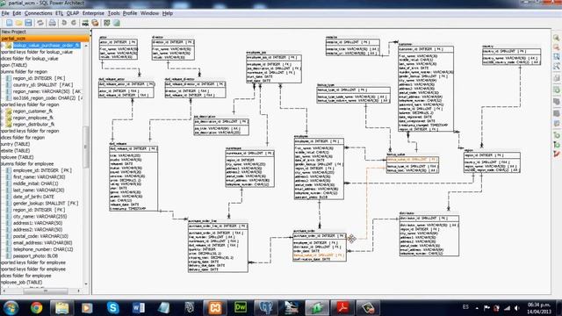This screenshot has height=316, width=562.
Task: Click the Print toolbar icon
Action: tap(53, 23)
